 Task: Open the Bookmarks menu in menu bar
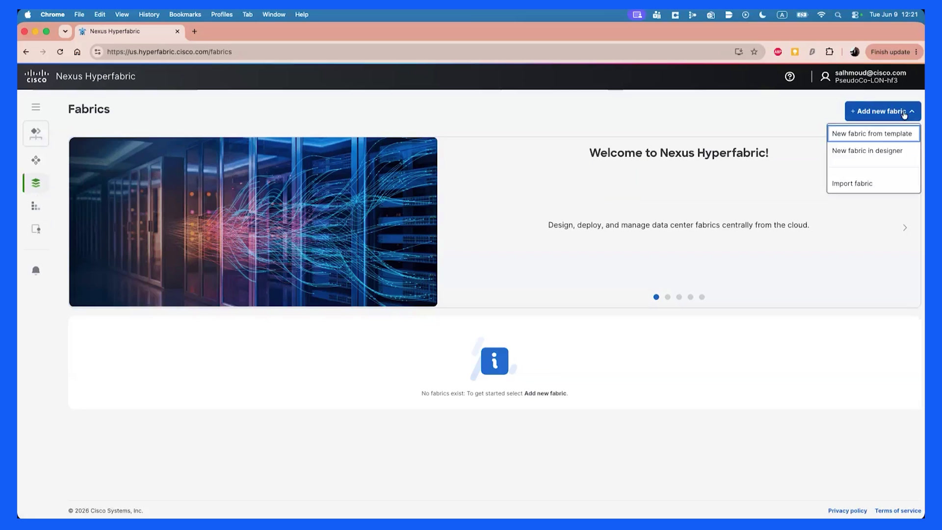[185, 14]
